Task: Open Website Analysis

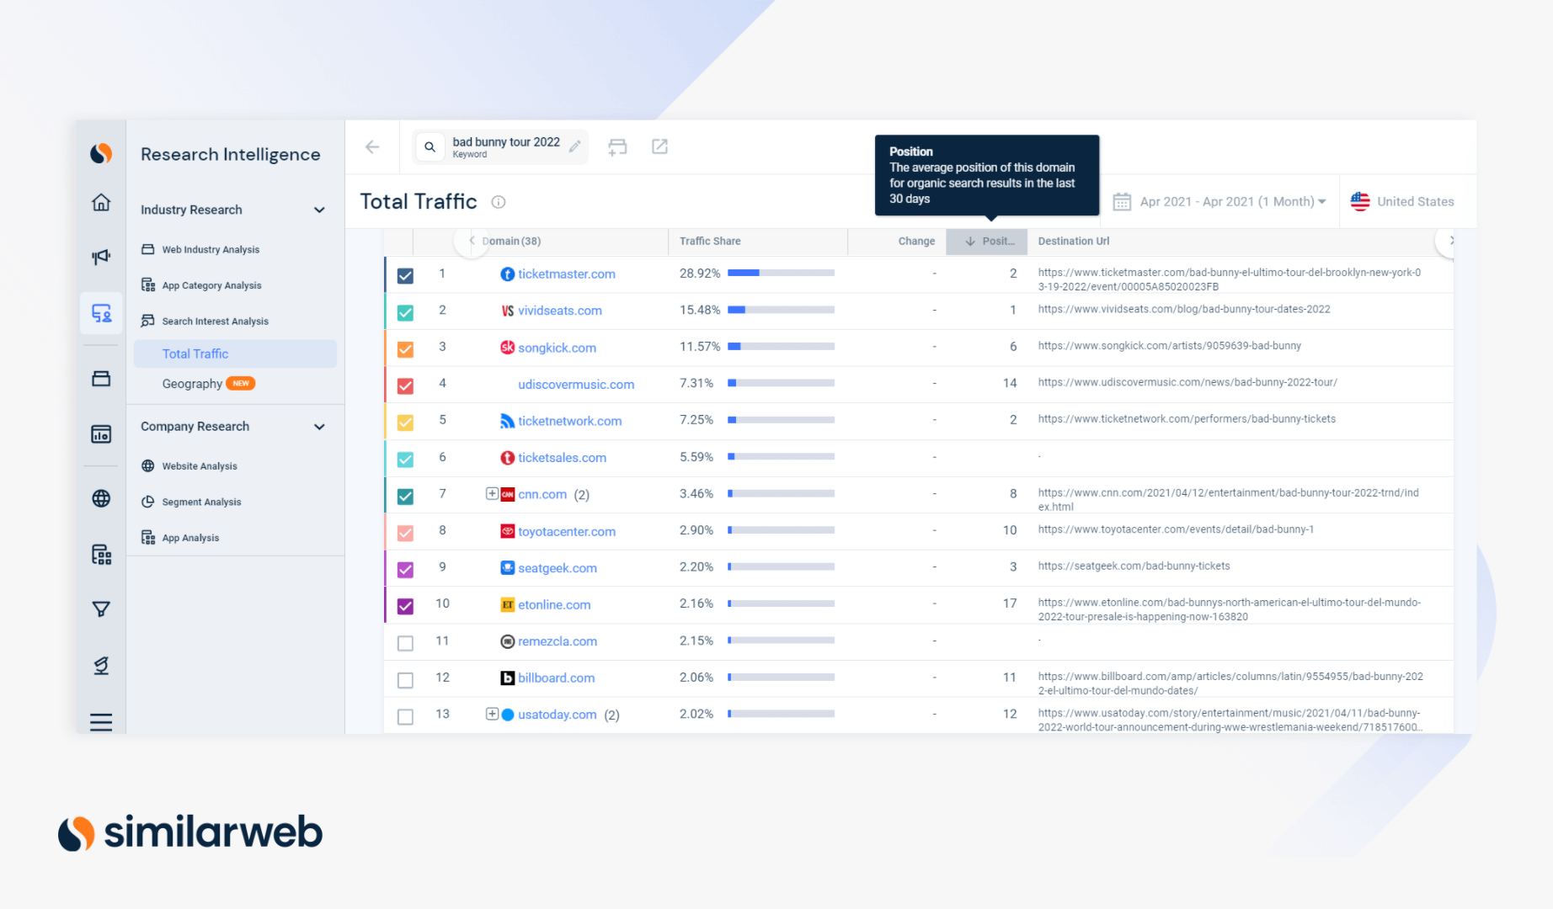Action: click(x=200, y=466)
